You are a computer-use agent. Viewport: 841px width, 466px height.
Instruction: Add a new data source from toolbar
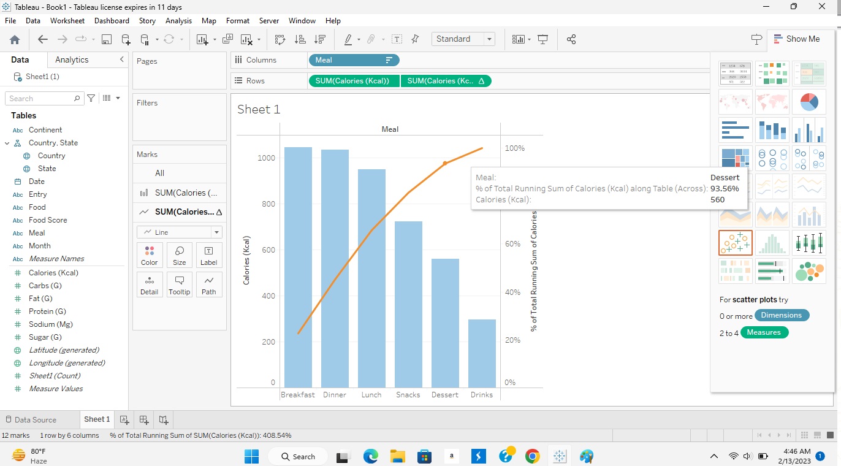(126, 39)
